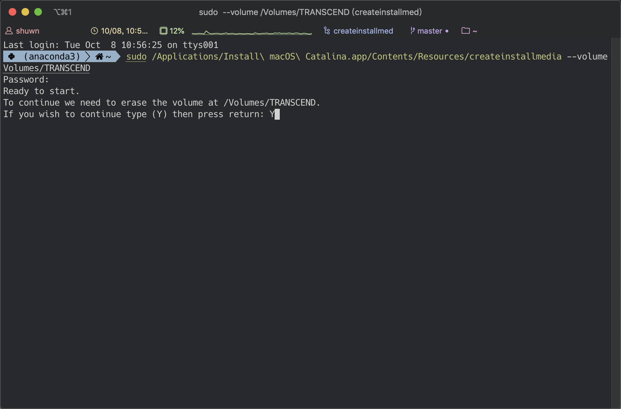
Task: Click the CPU usage sparkline graph
Action: tap(252, 32)
